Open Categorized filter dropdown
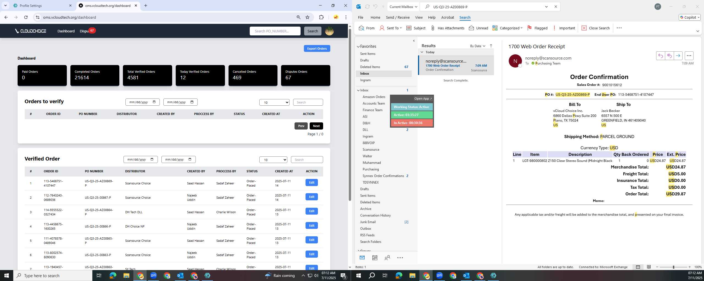Image resolution: width=704 pixels, height=281 pixels. [507, 28]
